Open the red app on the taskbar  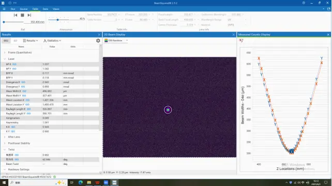[97, 182]
